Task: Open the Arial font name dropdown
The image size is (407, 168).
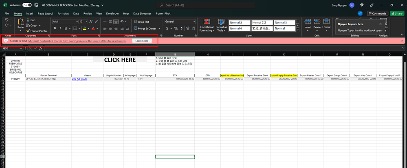Action: (77, 22)
